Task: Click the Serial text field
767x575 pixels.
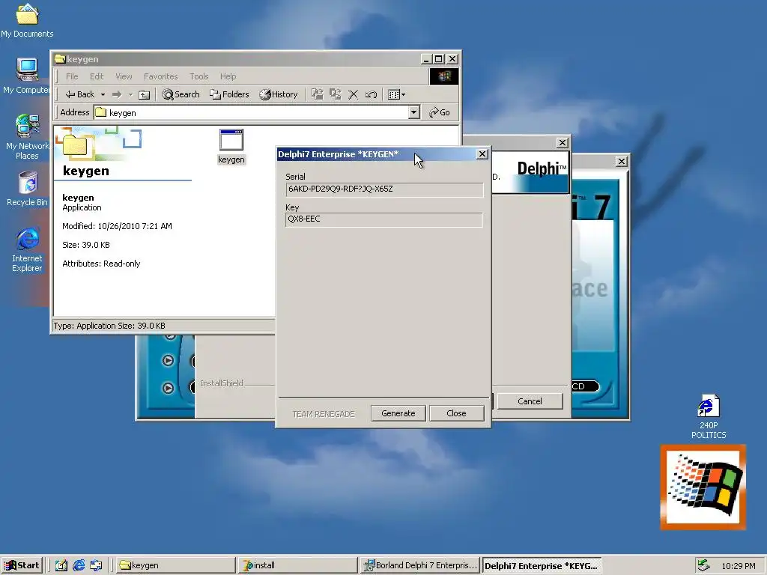Action: point(384,189)
